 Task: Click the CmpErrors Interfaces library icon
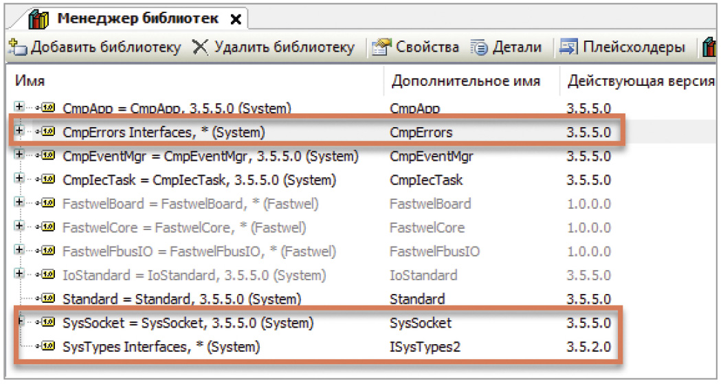(47, 132)
